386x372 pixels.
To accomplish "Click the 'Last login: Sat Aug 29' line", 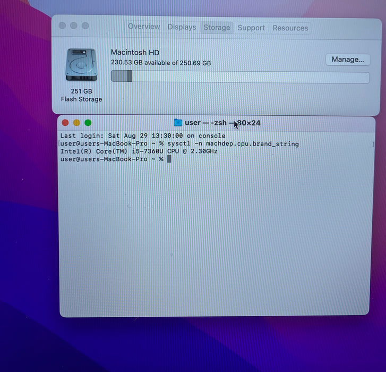I will (143, 136).
